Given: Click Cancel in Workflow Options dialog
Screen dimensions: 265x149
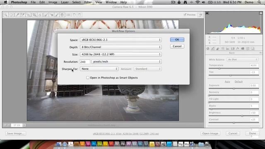Looking at the screenshot, I should point(177,46).
